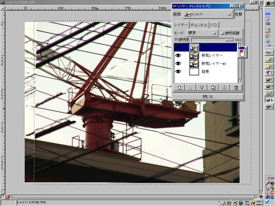Hide the 新規レイヤー layer via eye icon
Image resolution: width=275 pixels, height=206 pixels.
[178, 55]
